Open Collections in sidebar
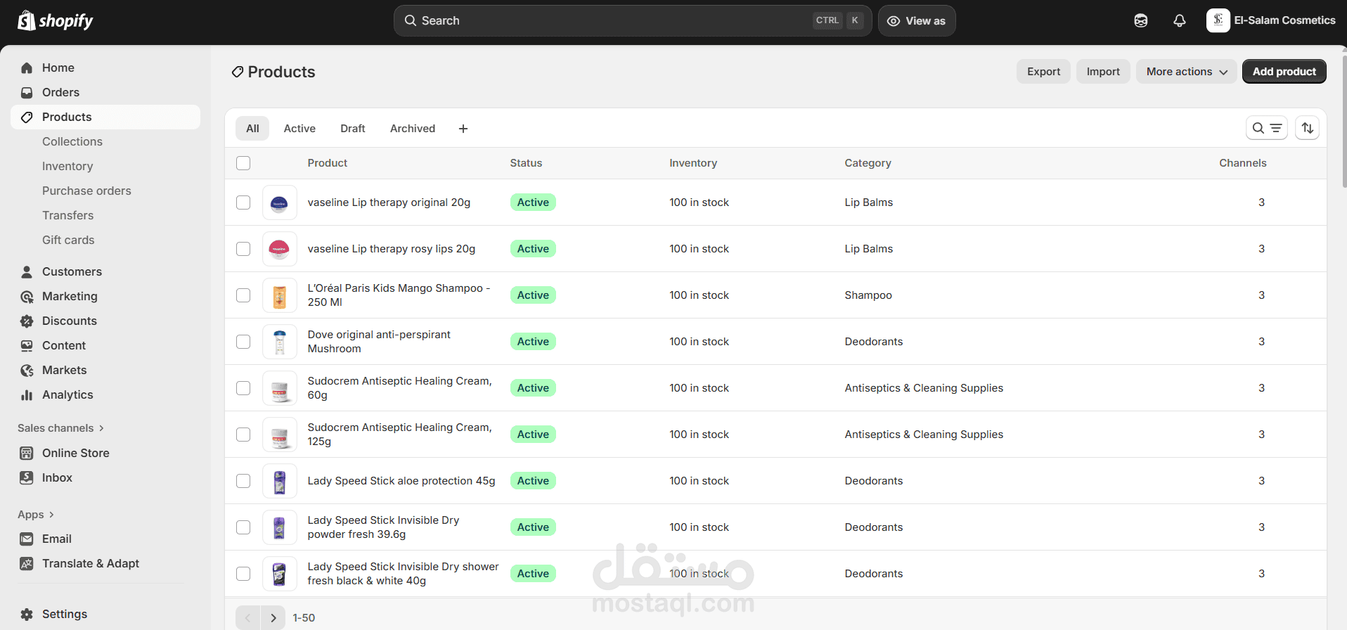Screen dimensions: 1347x630 pos(72,141)
